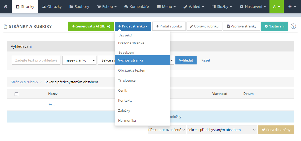Open the plus dropdown in navbar
Viewport: 301px width, 141px height.
292,6
